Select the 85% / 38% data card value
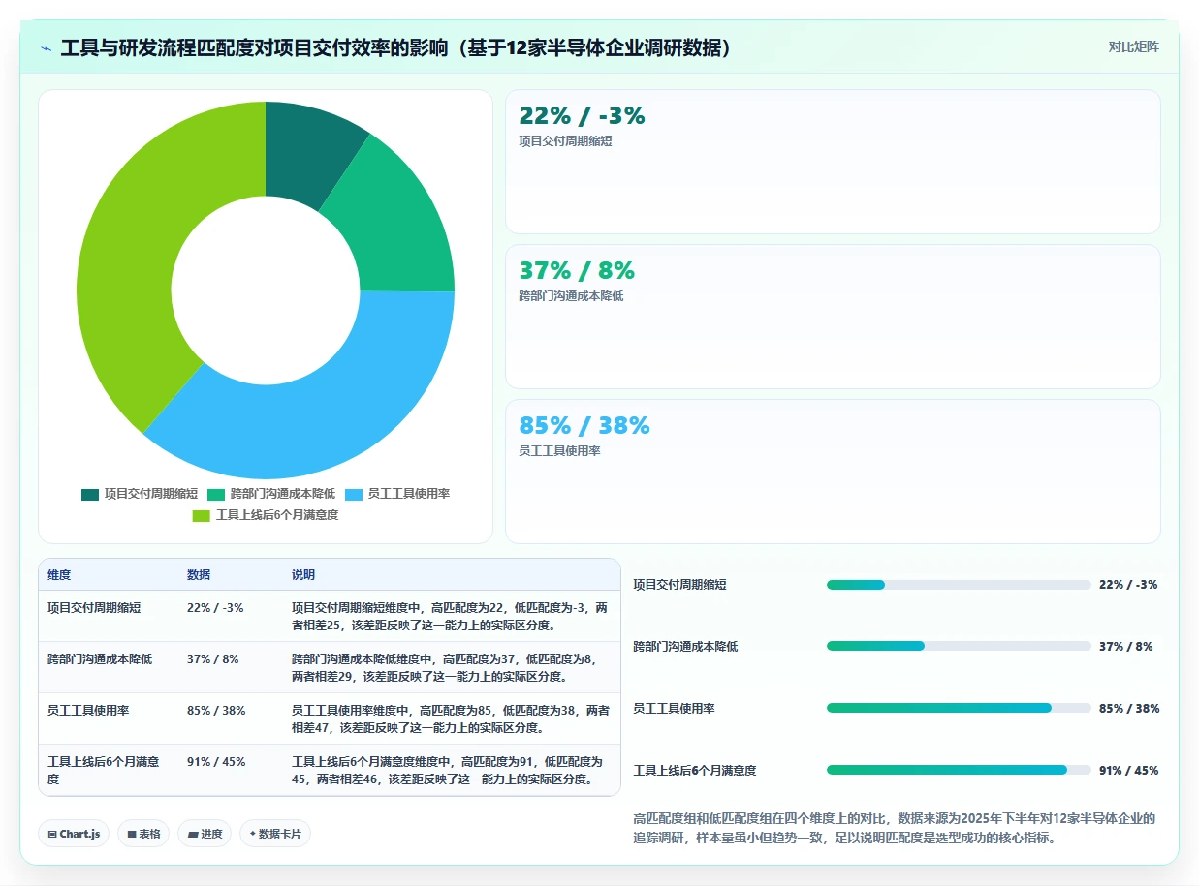The width and height of the screenshot is (1199, 886). tap(584, 425)
